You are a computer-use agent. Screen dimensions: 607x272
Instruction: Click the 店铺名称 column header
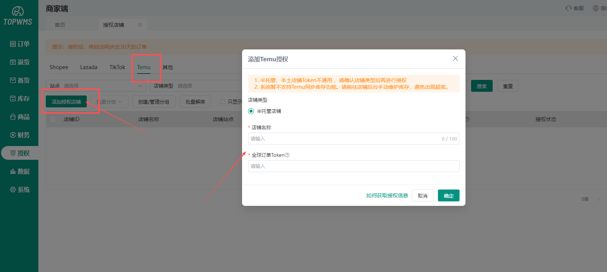(149, 119)
